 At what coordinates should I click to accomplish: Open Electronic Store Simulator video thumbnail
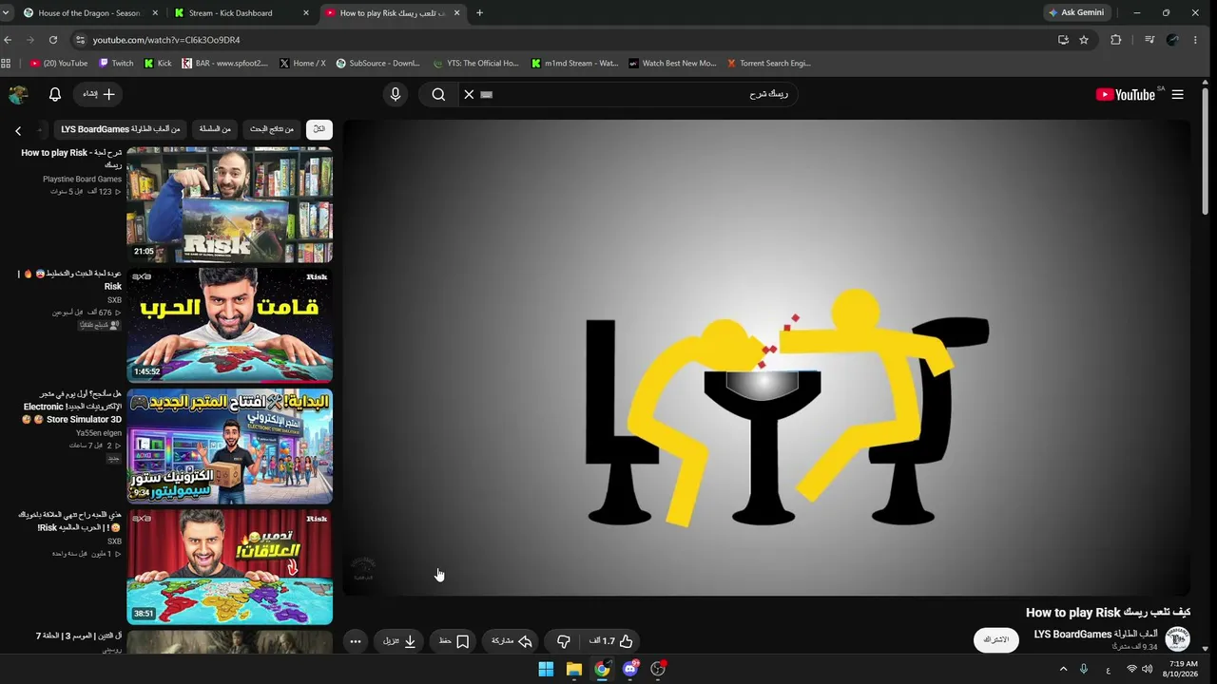tap(229, 446)
